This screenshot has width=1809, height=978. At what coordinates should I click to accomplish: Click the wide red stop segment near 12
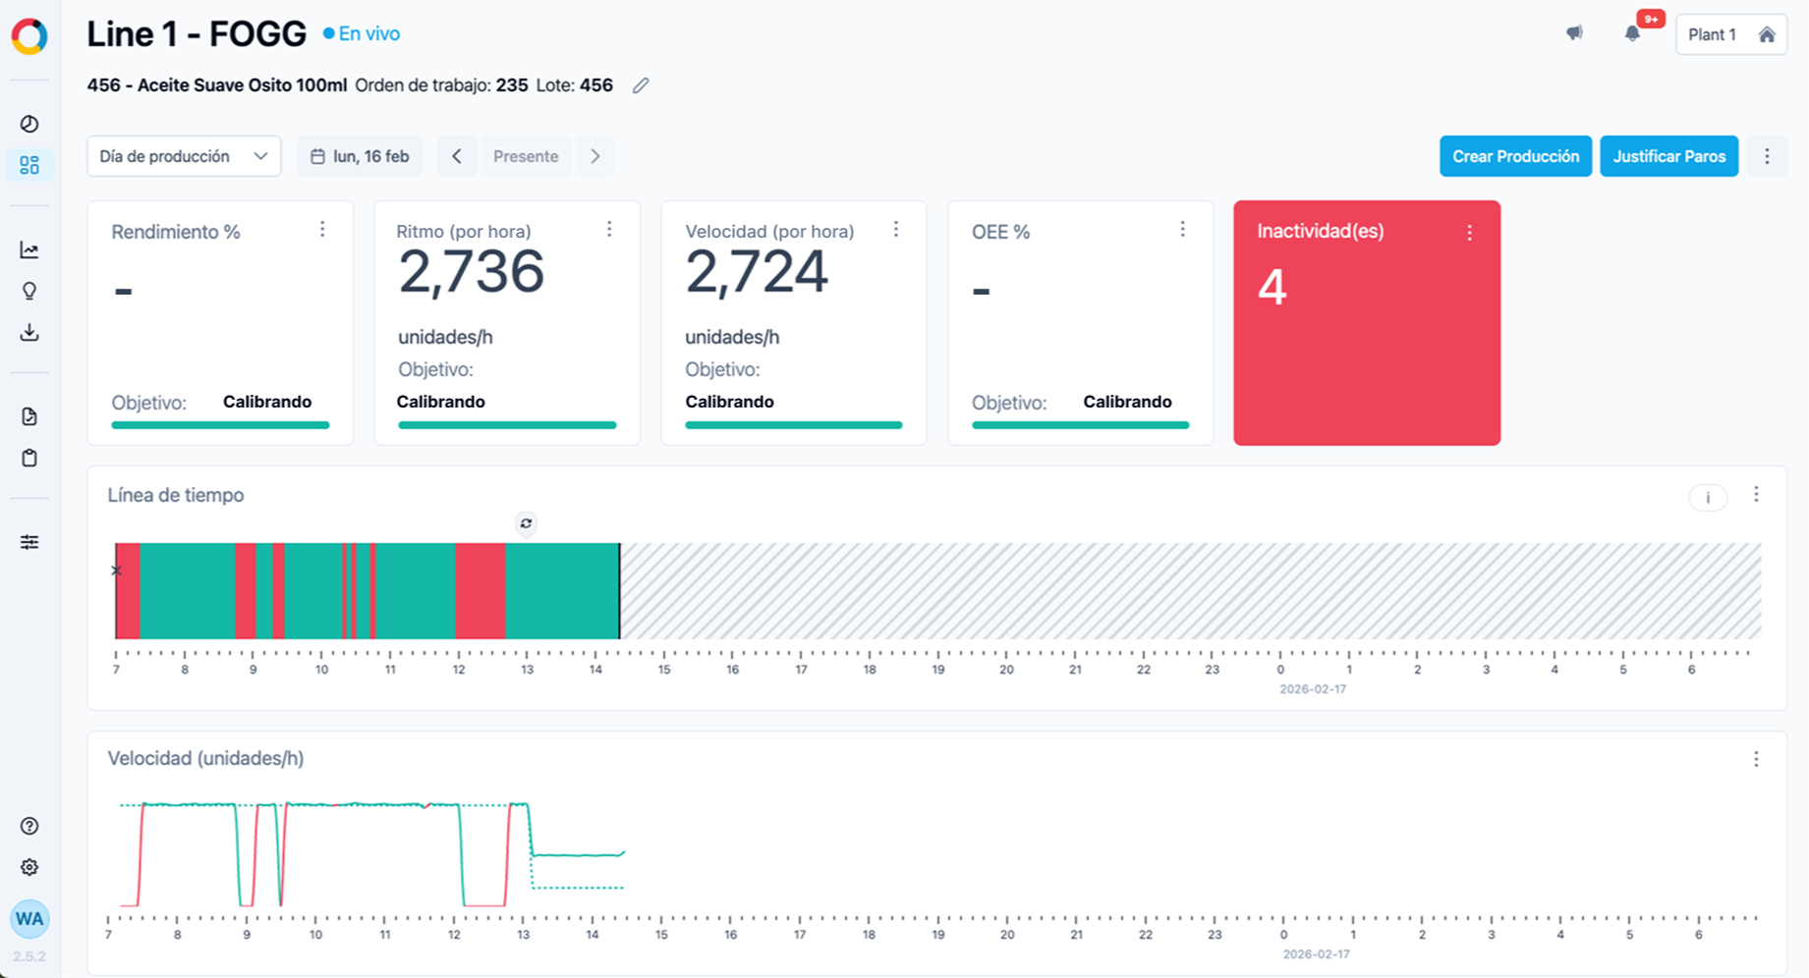click(481, 591)
